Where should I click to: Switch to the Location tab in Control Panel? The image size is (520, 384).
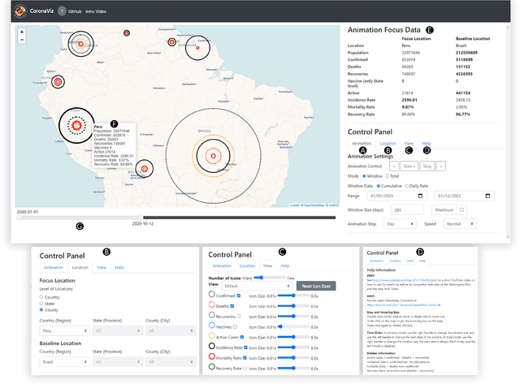tap(388, 143)
